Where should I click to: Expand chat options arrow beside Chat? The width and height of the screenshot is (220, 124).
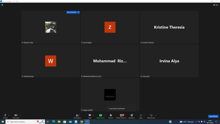(x=93, y=115)
